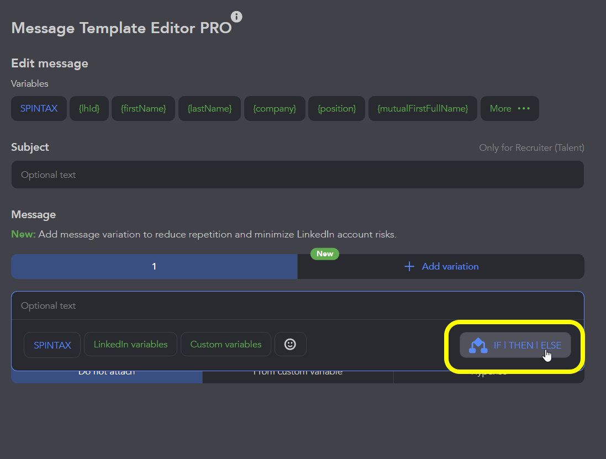The width and height of the screenshot is (606, 459).
Task: Insert the {mutualFirstFullName} variable
Action: click(423, 109)
